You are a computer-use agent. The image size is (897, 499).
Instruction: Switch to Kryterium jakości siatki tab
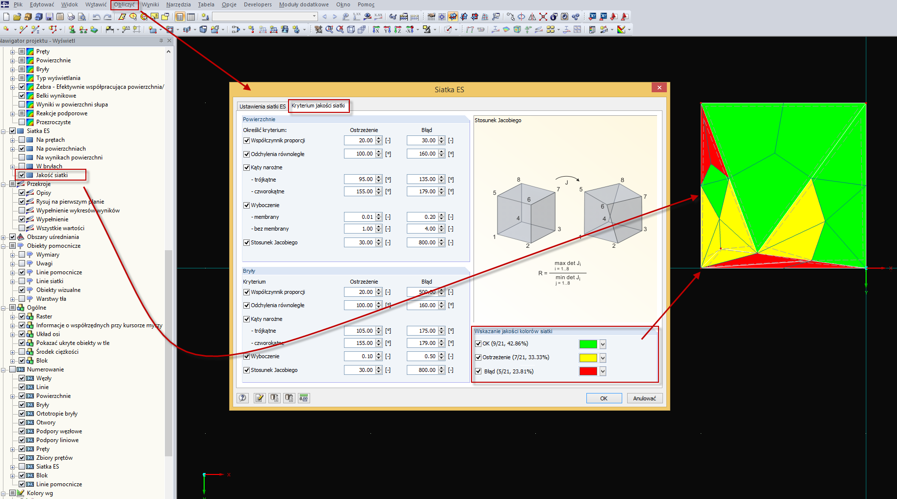(x=318, y=105)
